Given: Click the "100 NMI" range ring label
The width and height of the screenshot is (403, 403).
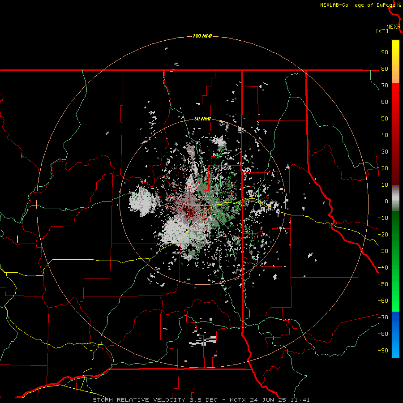Looking at the screenshot, I should (202, 36).
